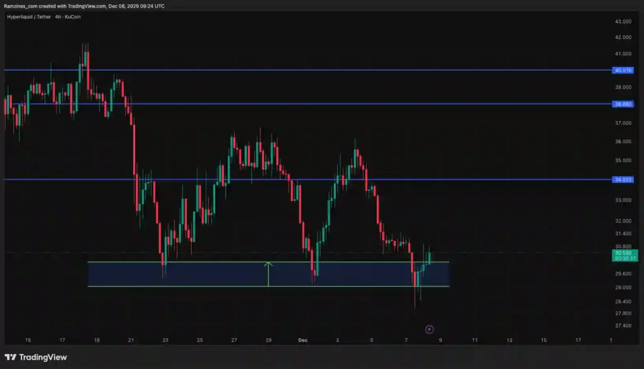The width and height of the screenshot is (644, 369).
Task: Click the green upward arrow in support zone
Action: (x=269, y=274)
